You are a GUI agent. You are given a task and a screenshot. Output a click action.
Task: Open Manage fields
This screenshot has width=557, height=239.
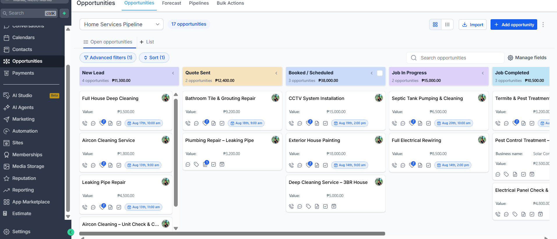[527, 58]
